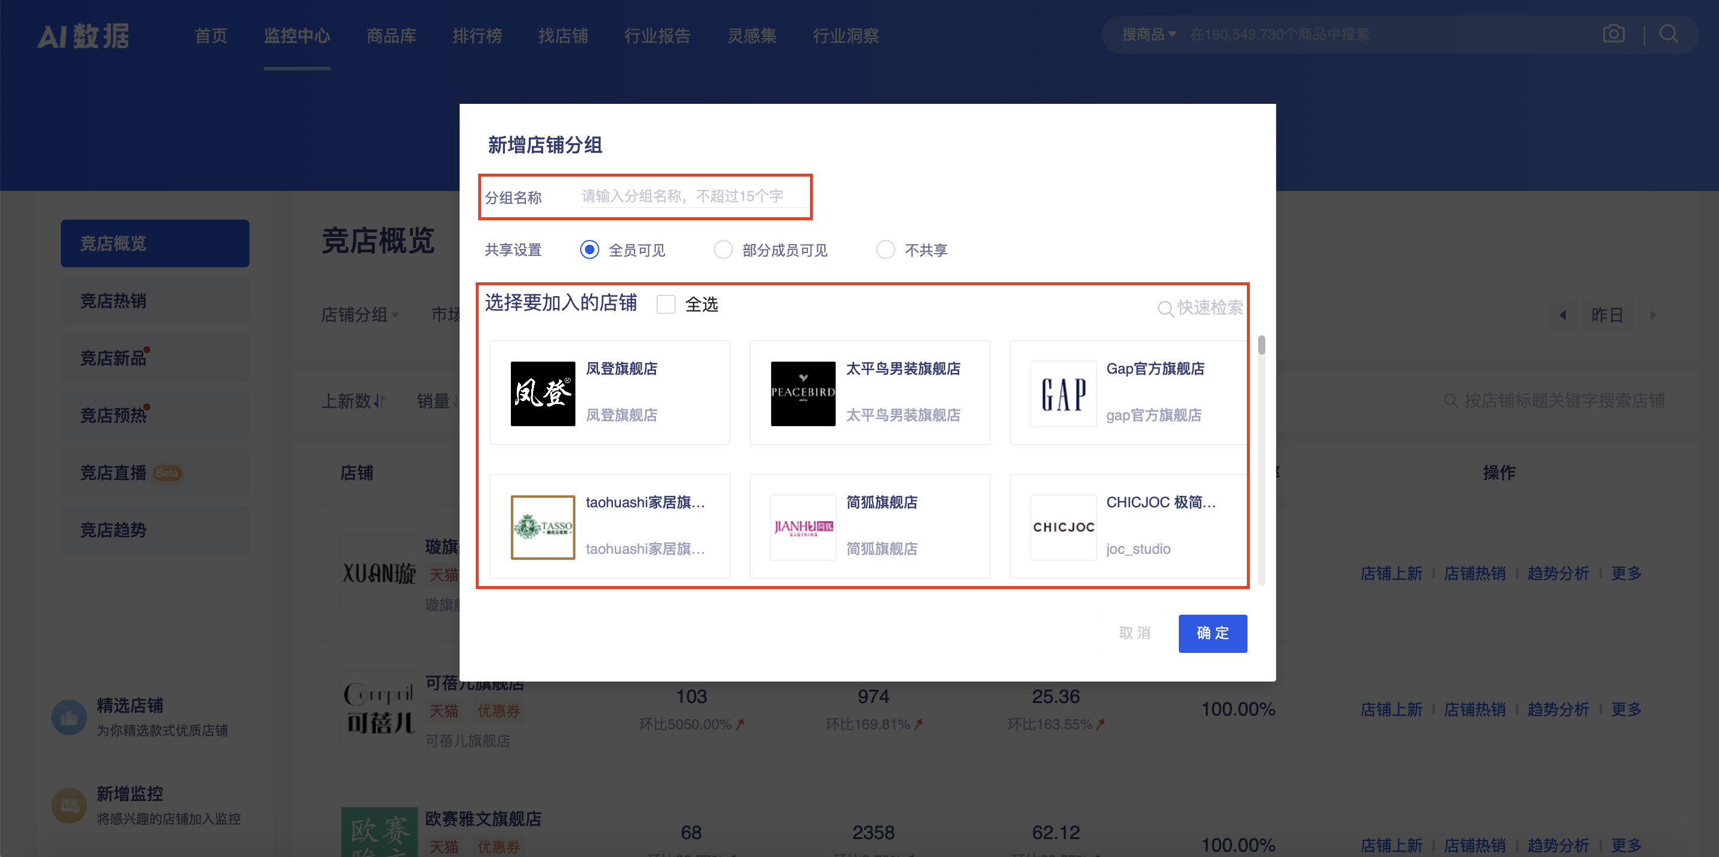Open the 排行榜 navigation tab
The width and height of the screenshot is (1719, 857).
coord(477,35)
